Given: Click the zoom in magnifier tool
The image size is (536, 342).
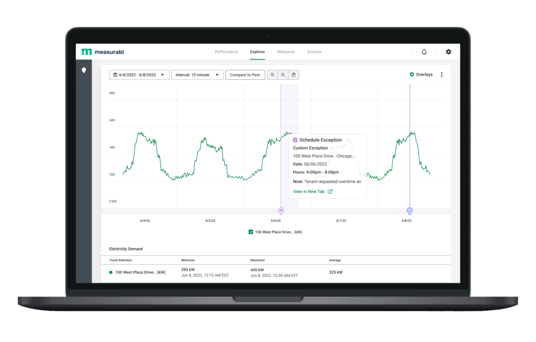Looking at the screenshot, I should [x=272, y=75].
